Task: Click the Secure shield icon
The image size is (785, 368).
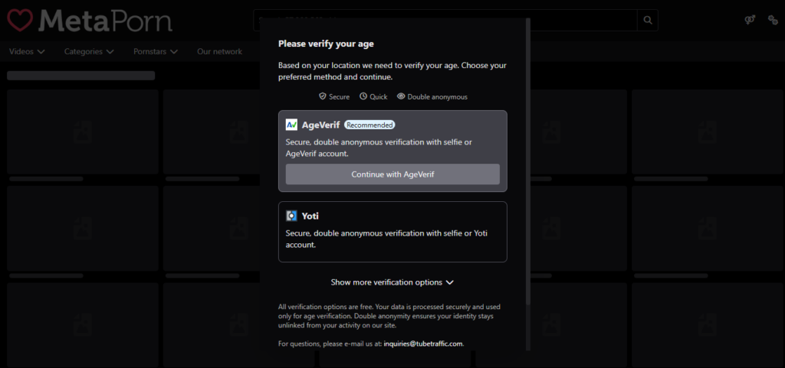Action: tap(324, 97)
